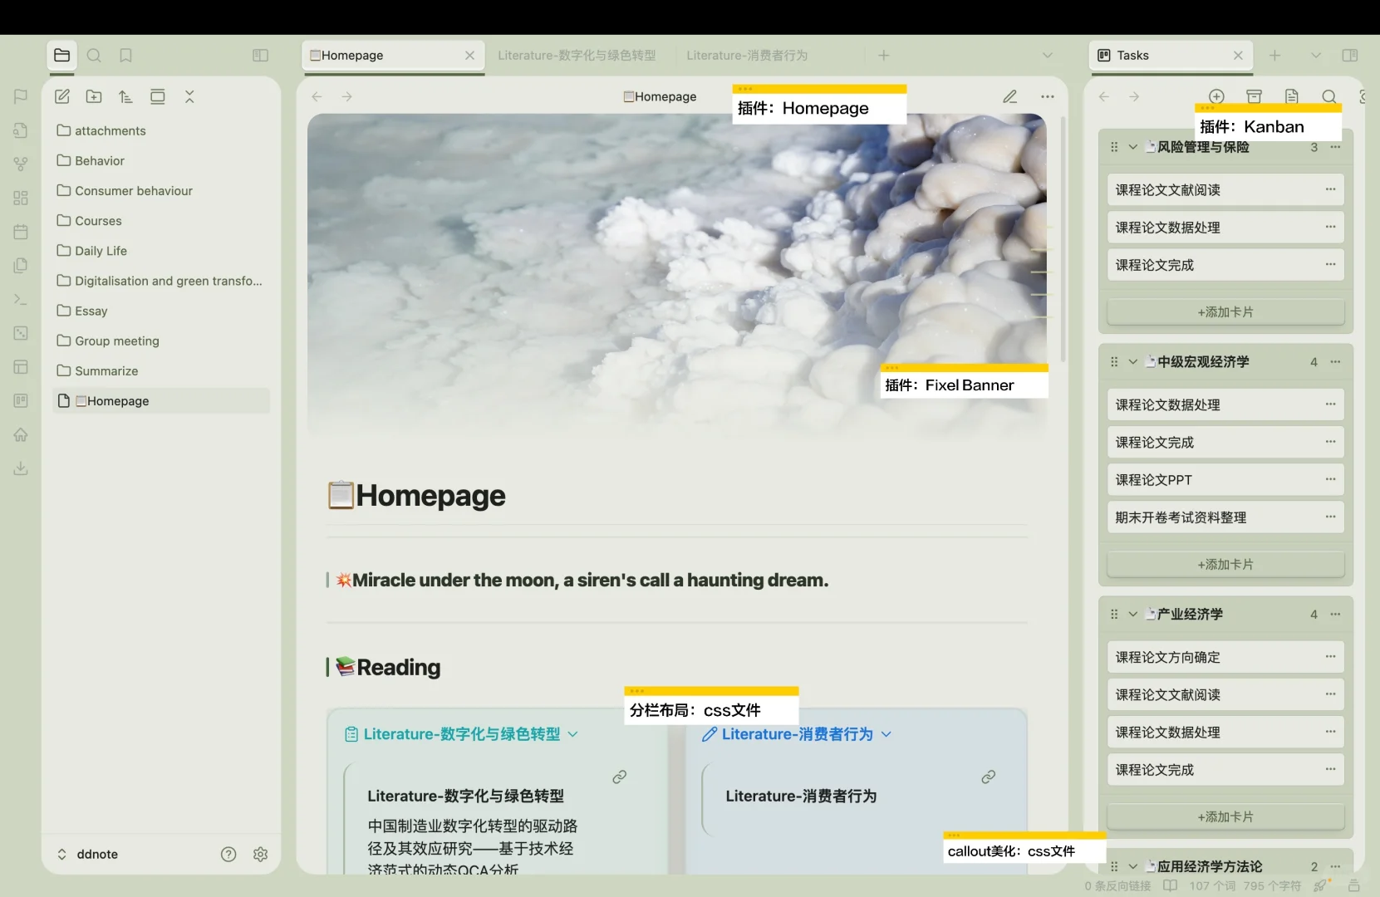Open the 期末开卷考试资料整理 card
This screenshot has width=1380, height=897.
[x=1225, y=517]
